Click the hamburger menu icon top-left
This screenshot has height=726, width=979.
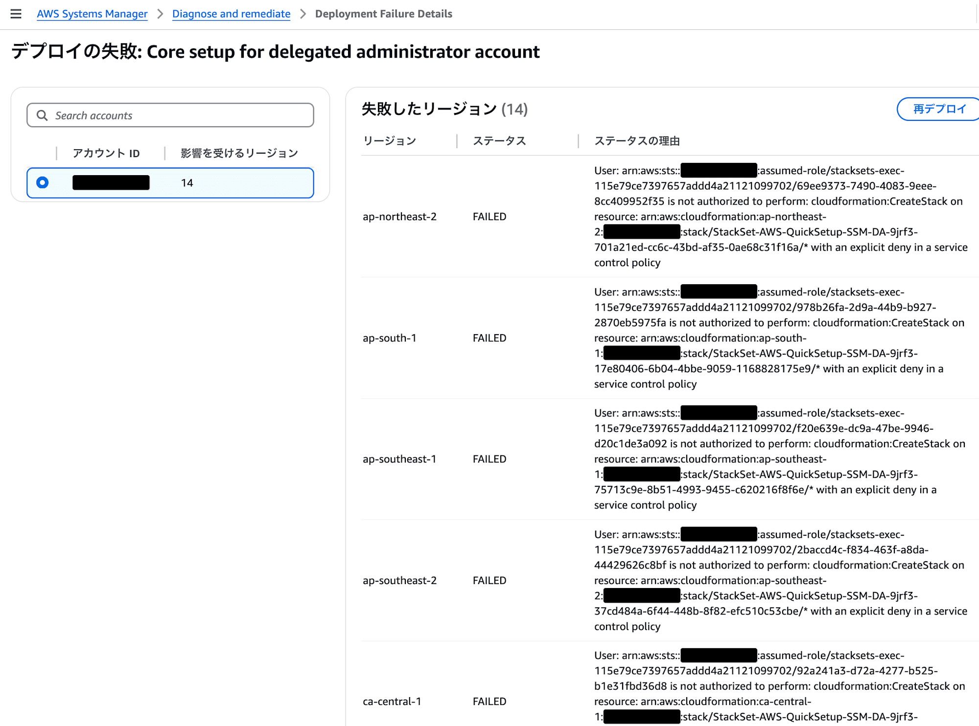tap(16, 13)
